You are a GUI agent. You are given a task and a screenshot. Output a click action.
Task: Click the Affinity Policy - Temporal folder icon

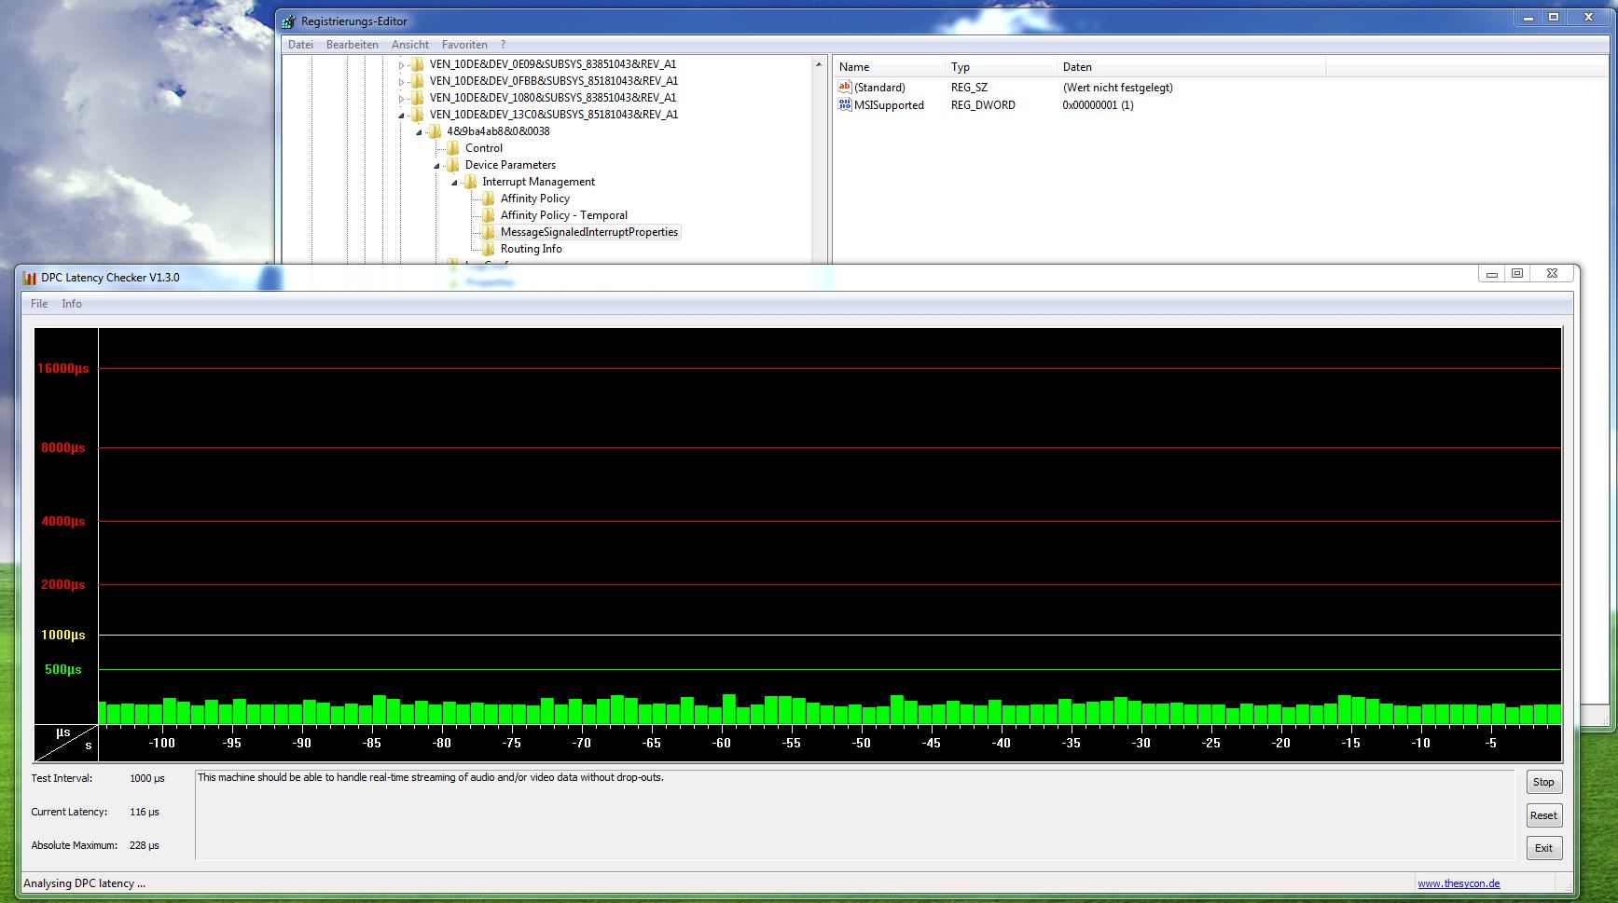[x=490, y=215]
